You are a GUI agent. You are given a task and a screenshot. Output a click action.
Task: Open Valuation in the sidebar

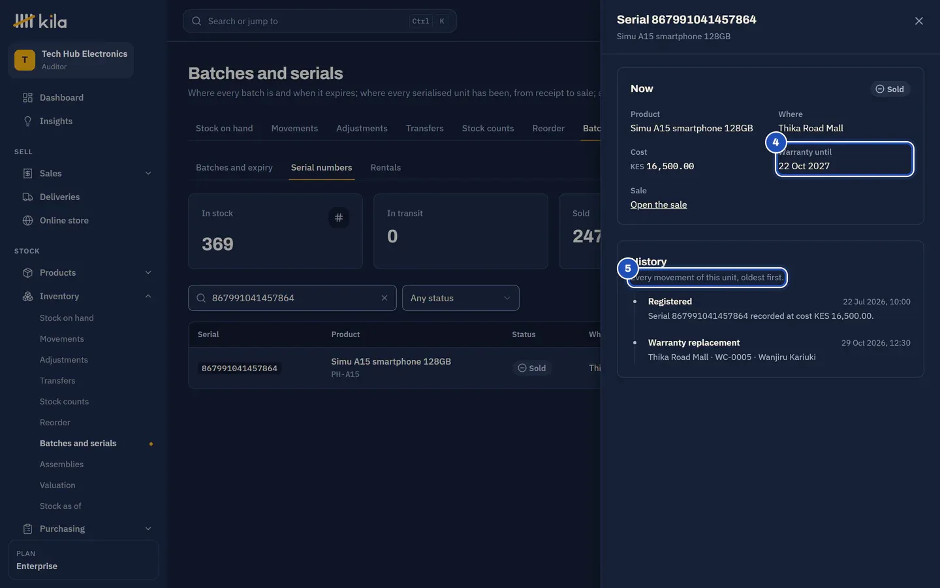tap(57, 485)
